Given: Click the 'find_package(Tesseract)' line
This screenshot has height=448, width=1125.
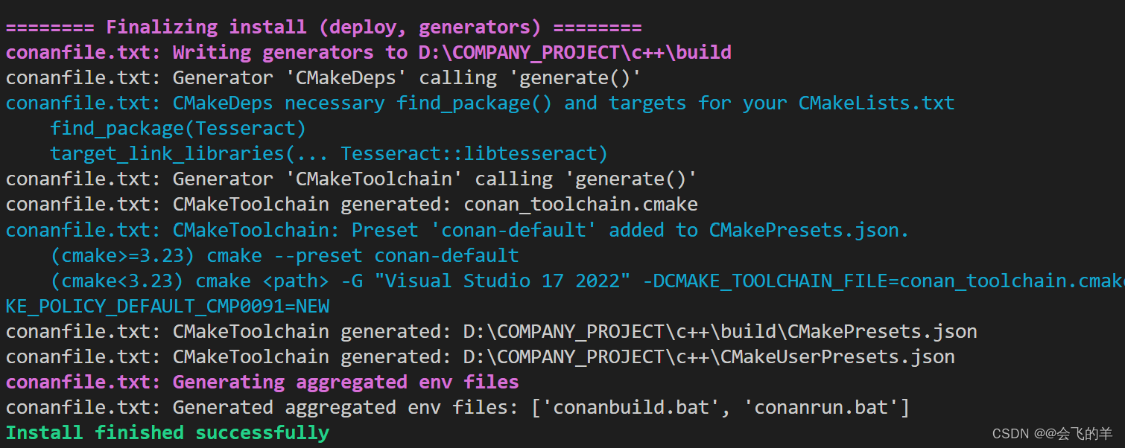Looking at the screenshot, I should [x=178, y=129].
